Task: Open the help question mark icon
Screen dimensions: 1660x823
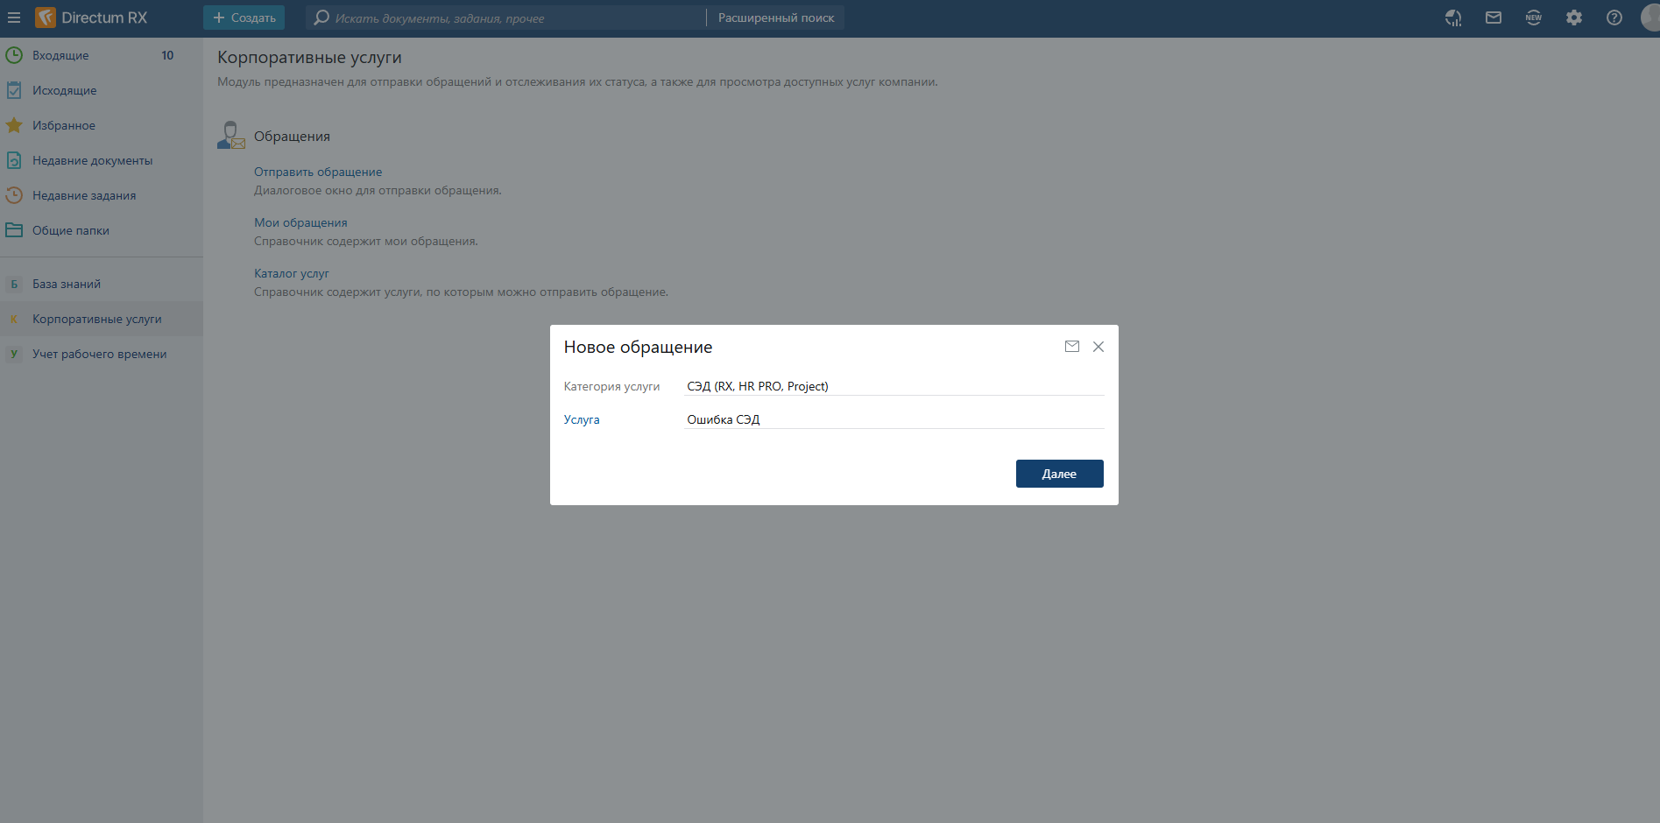Action: pyautogui.click(x=1614, y=18)
